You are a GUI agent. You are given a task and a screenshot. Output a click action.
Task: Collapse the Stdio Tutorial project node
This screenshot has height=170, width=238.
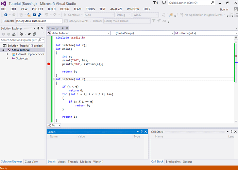3,50
